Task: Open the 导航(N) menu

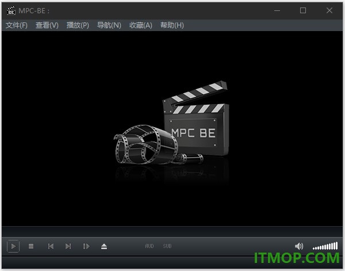Action: (109, 25)
